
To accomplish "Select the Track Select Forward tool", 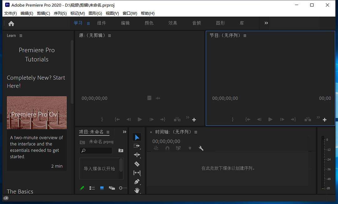I will click(x=137, y=145).
